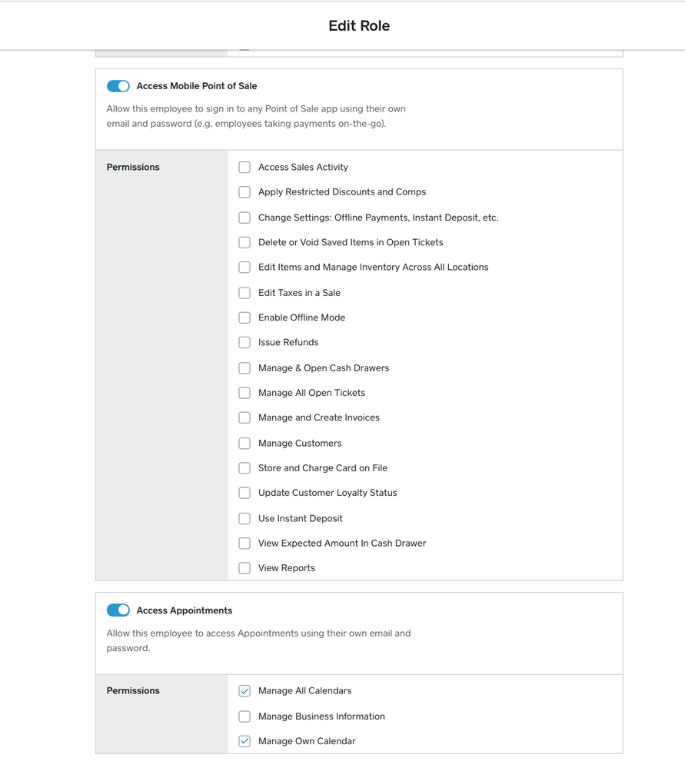Check the Change Settings: Offline Payments box

click(244, 218)
